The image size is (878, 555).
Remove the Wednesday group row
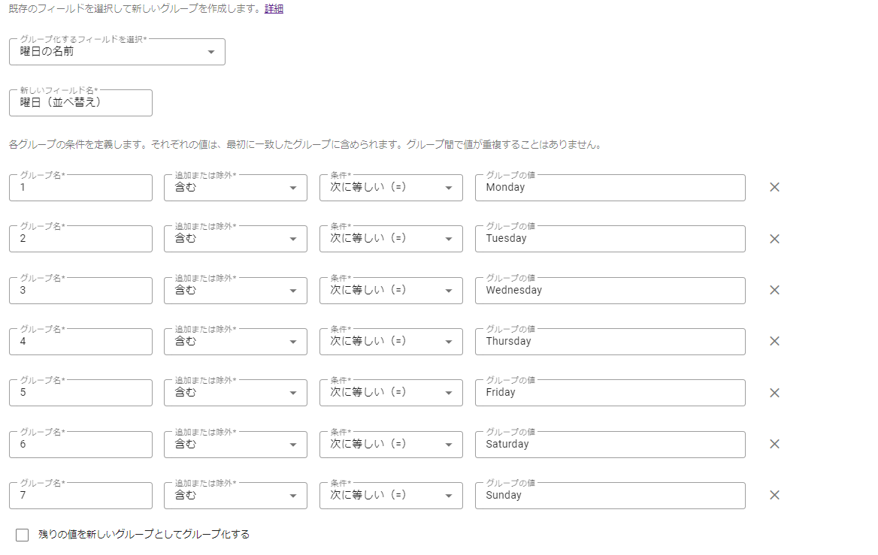point(774,290)
